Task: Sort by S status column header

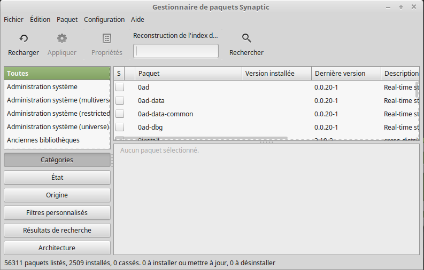Action: [119, 73]
